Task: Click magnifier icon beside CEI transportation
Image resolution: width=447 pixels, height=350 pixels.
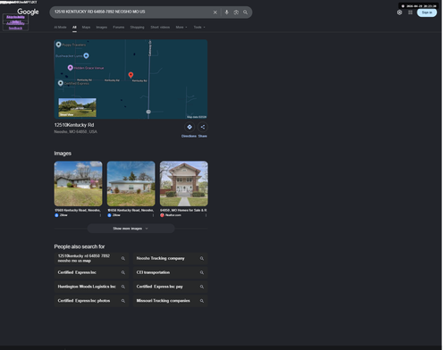Action: coord(202,272)
